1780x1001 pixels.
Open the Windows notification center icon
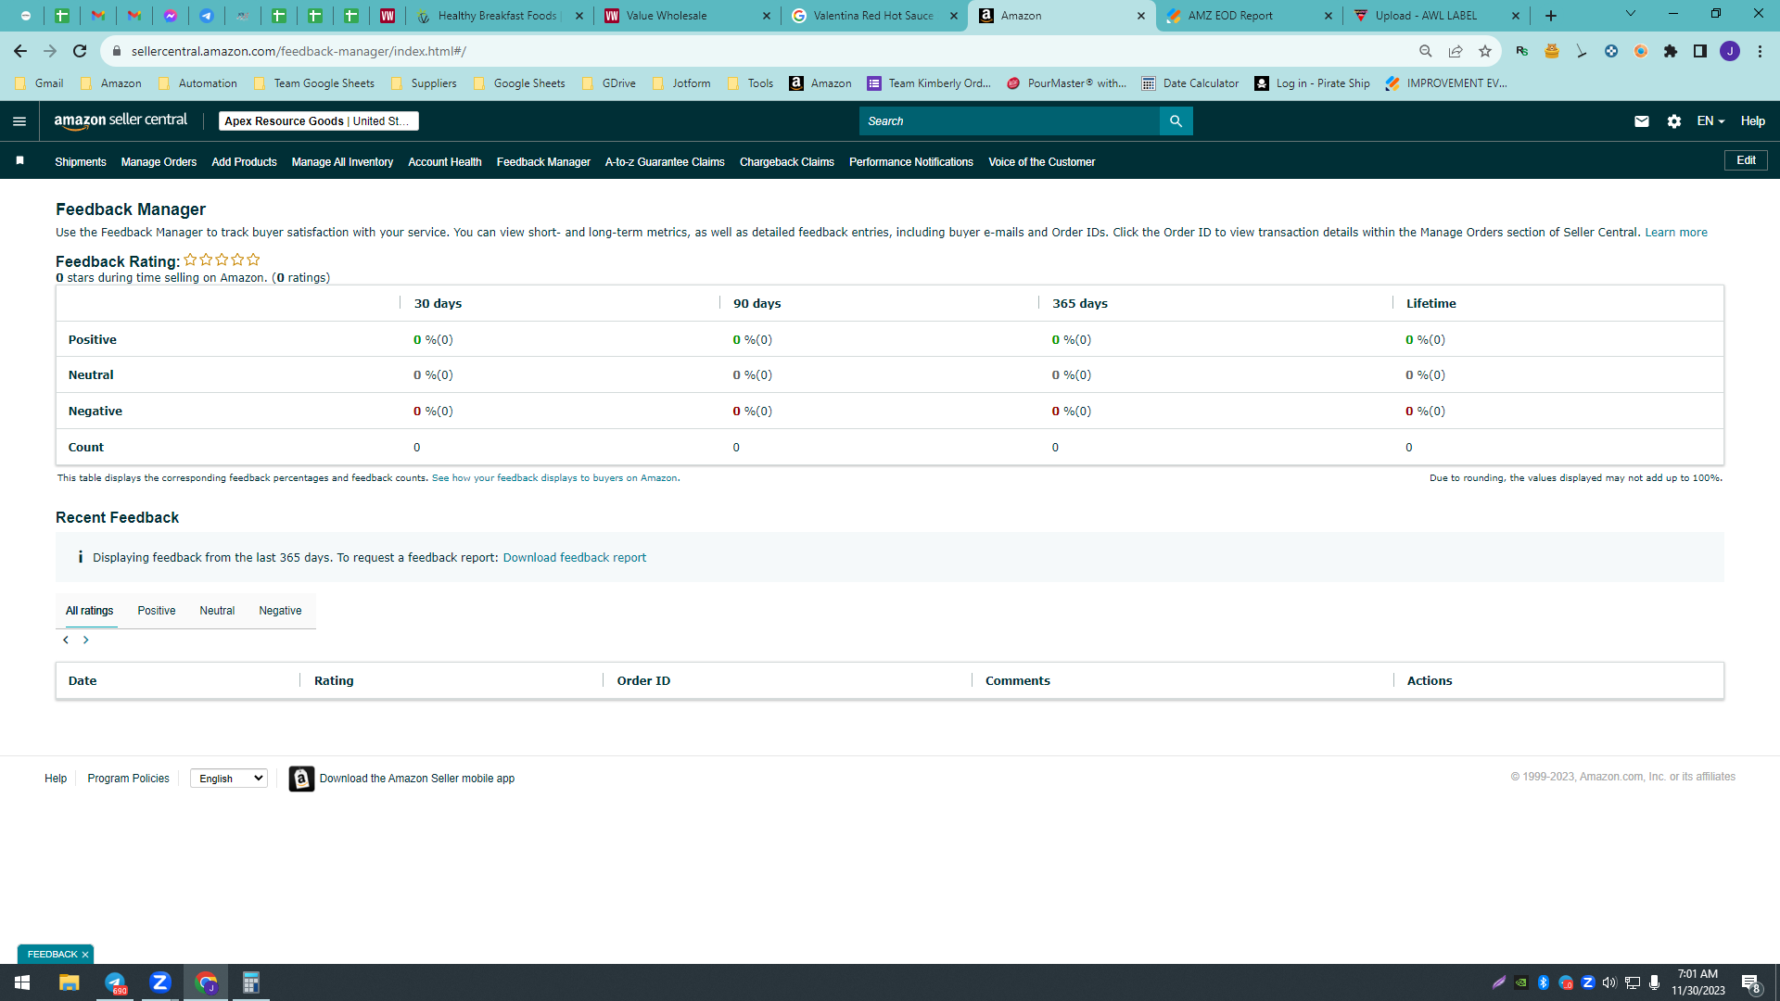tap(1750, 982)
